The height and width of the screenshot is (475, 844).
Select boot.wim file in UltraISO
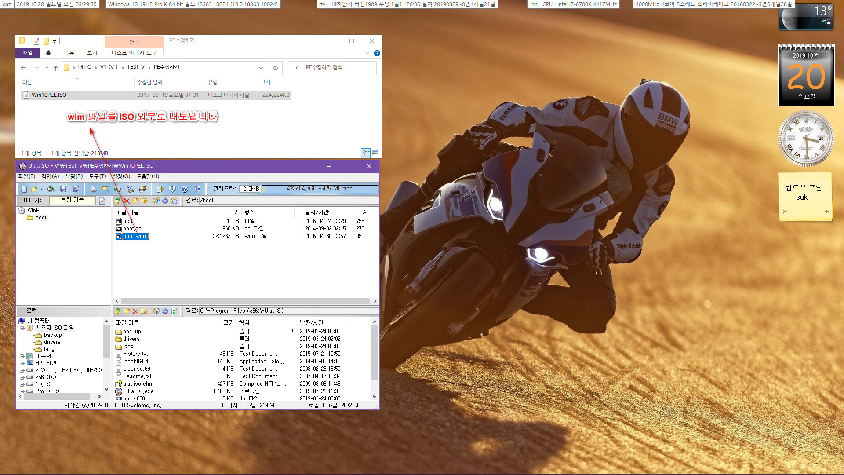pos(135,236)
